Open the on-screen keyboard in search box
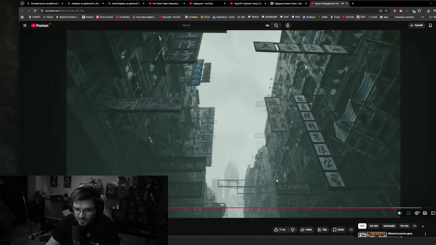Screen dimensions: 436x245 coord(267,25)
